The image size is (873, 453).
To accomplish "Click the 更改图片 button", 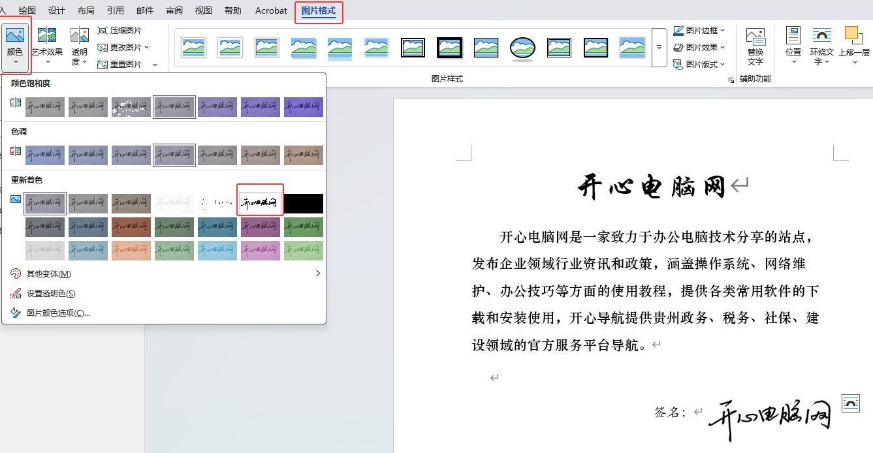I will (x=125, y=48).
